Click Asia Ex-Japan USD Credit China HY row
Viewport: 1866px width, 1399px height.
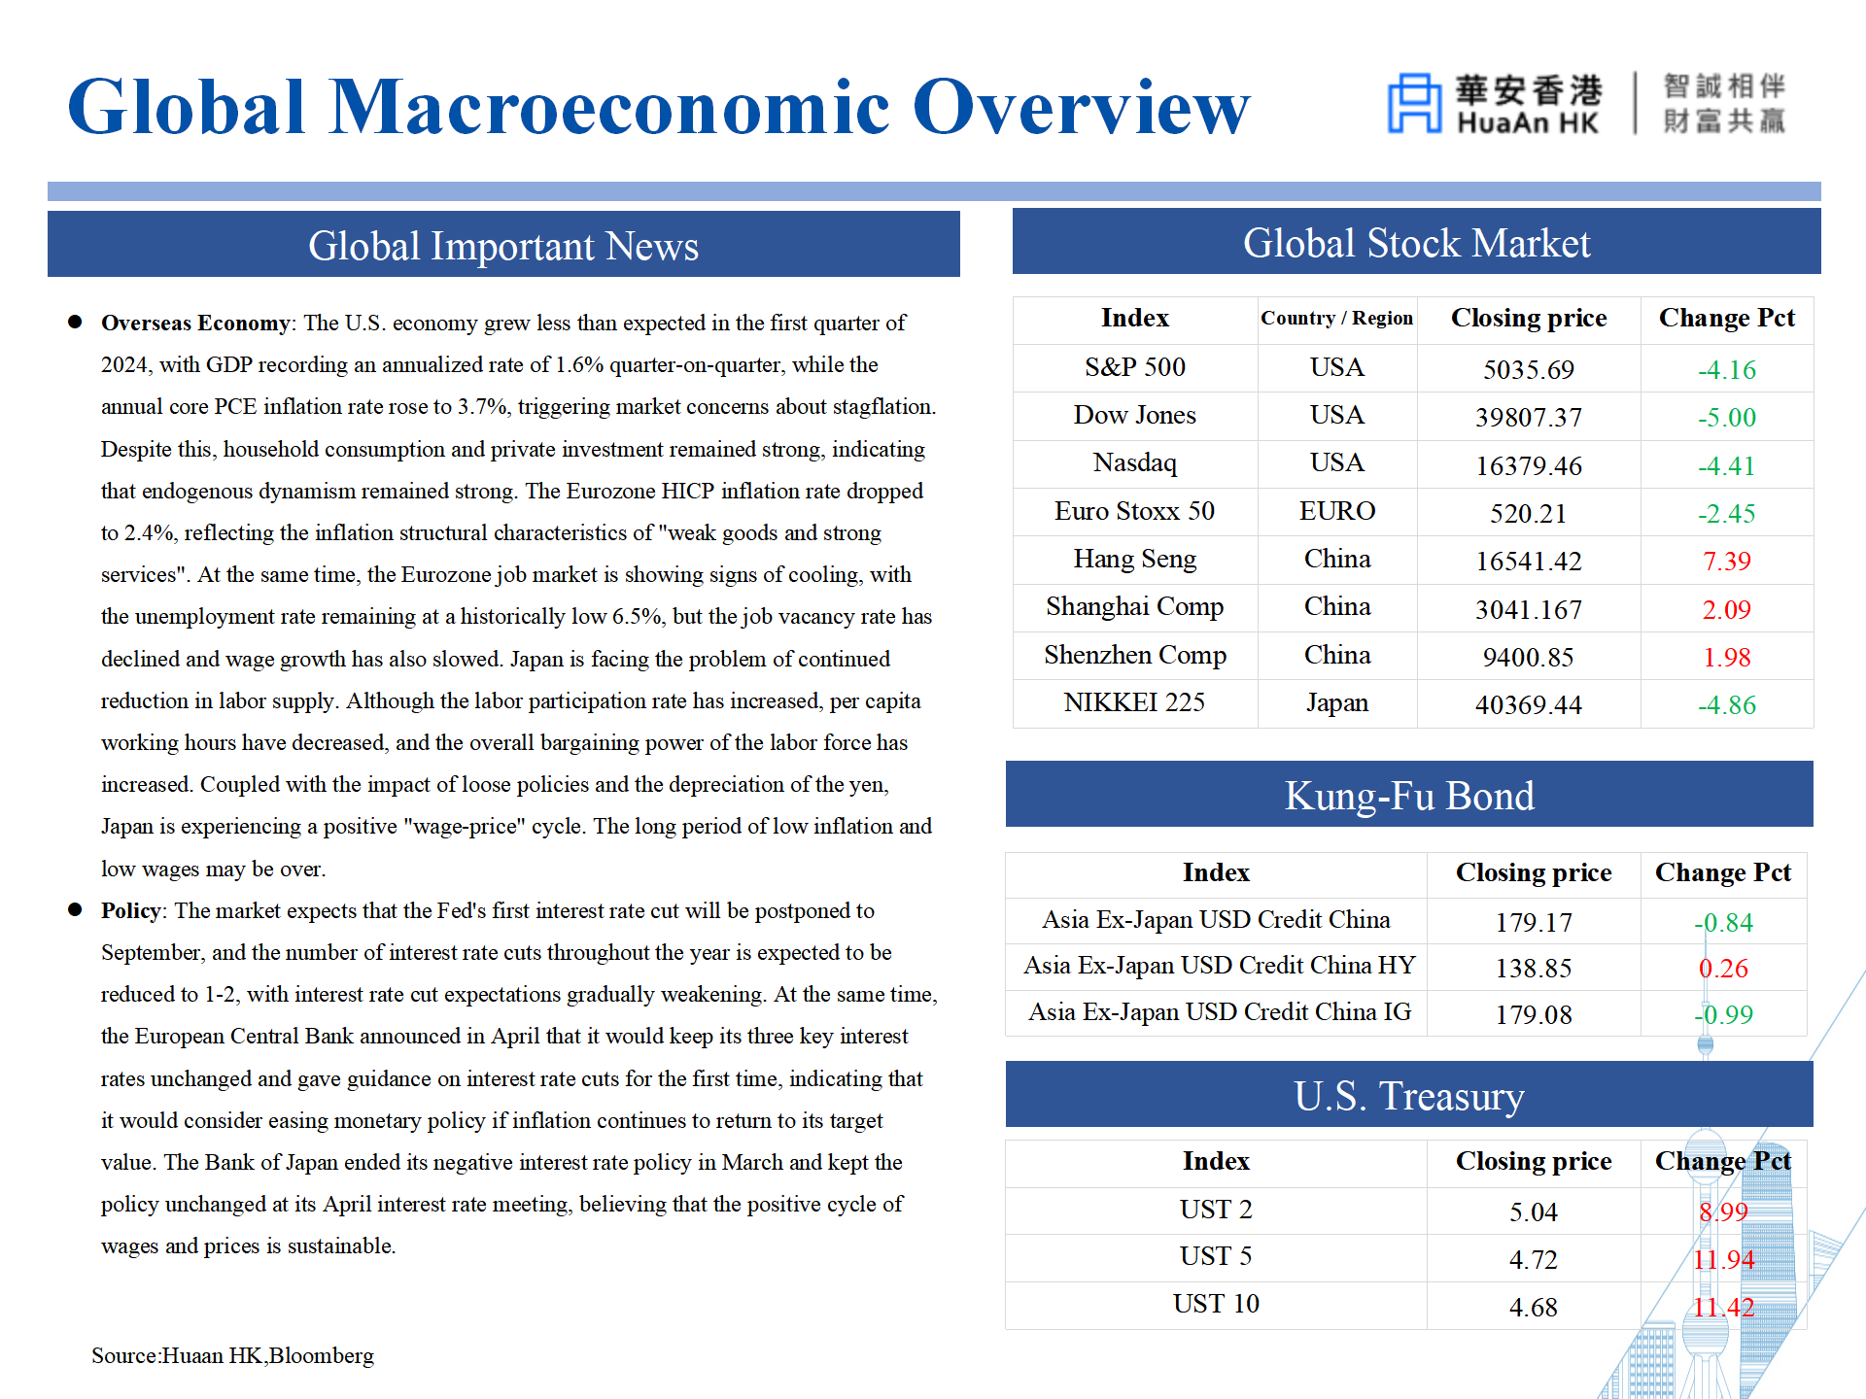click(x=1405, y=967)
